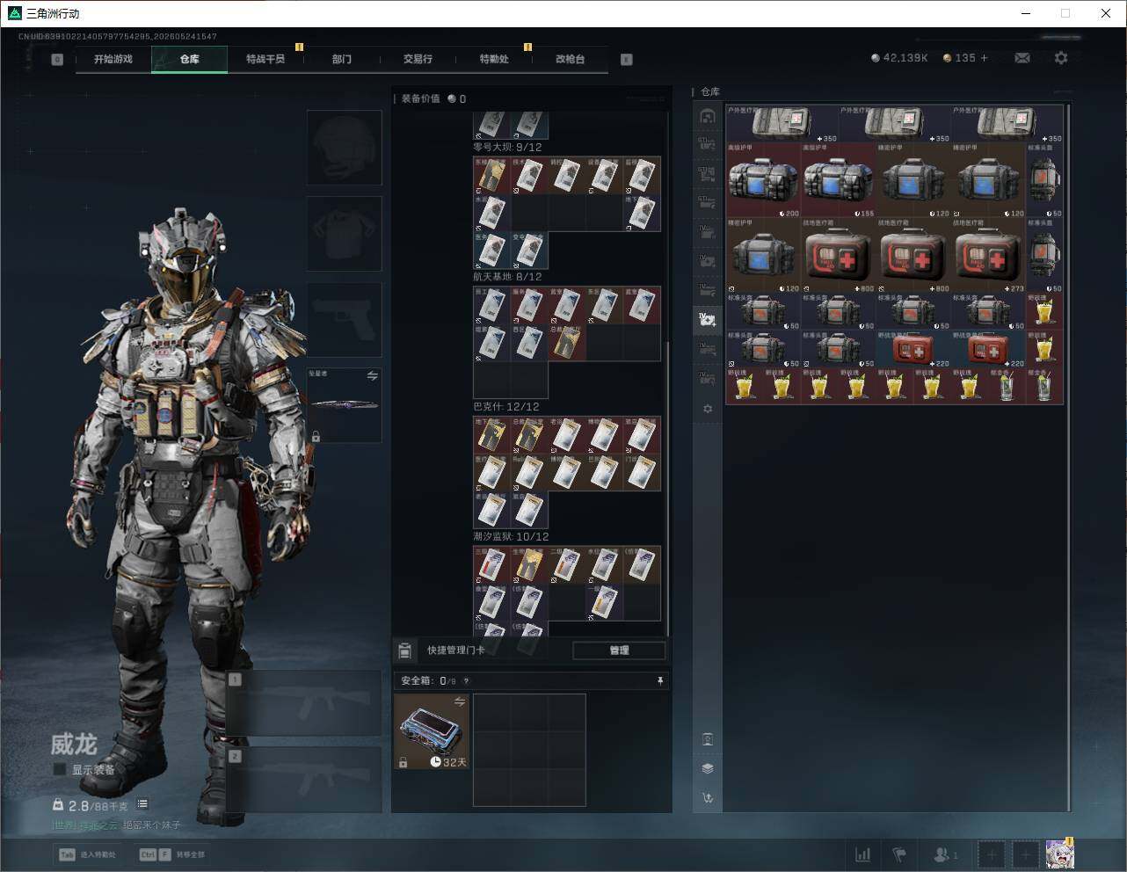Select the 战地医疗箱 showing +273
The width and height of the screenshot is (1127, 872).
[989, 256]
